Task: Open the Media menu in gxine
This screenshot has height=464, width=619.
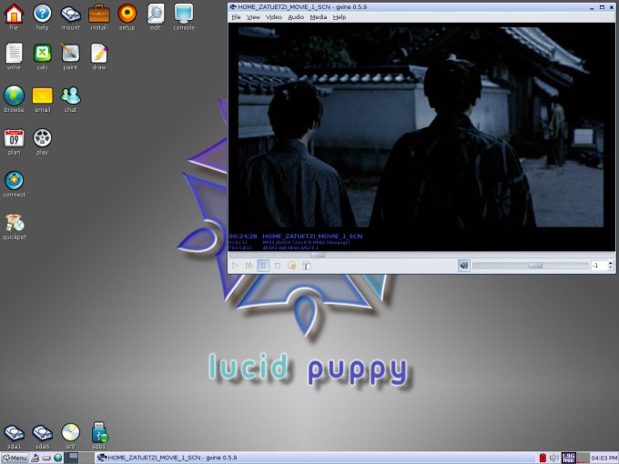Action: [319, 17]
